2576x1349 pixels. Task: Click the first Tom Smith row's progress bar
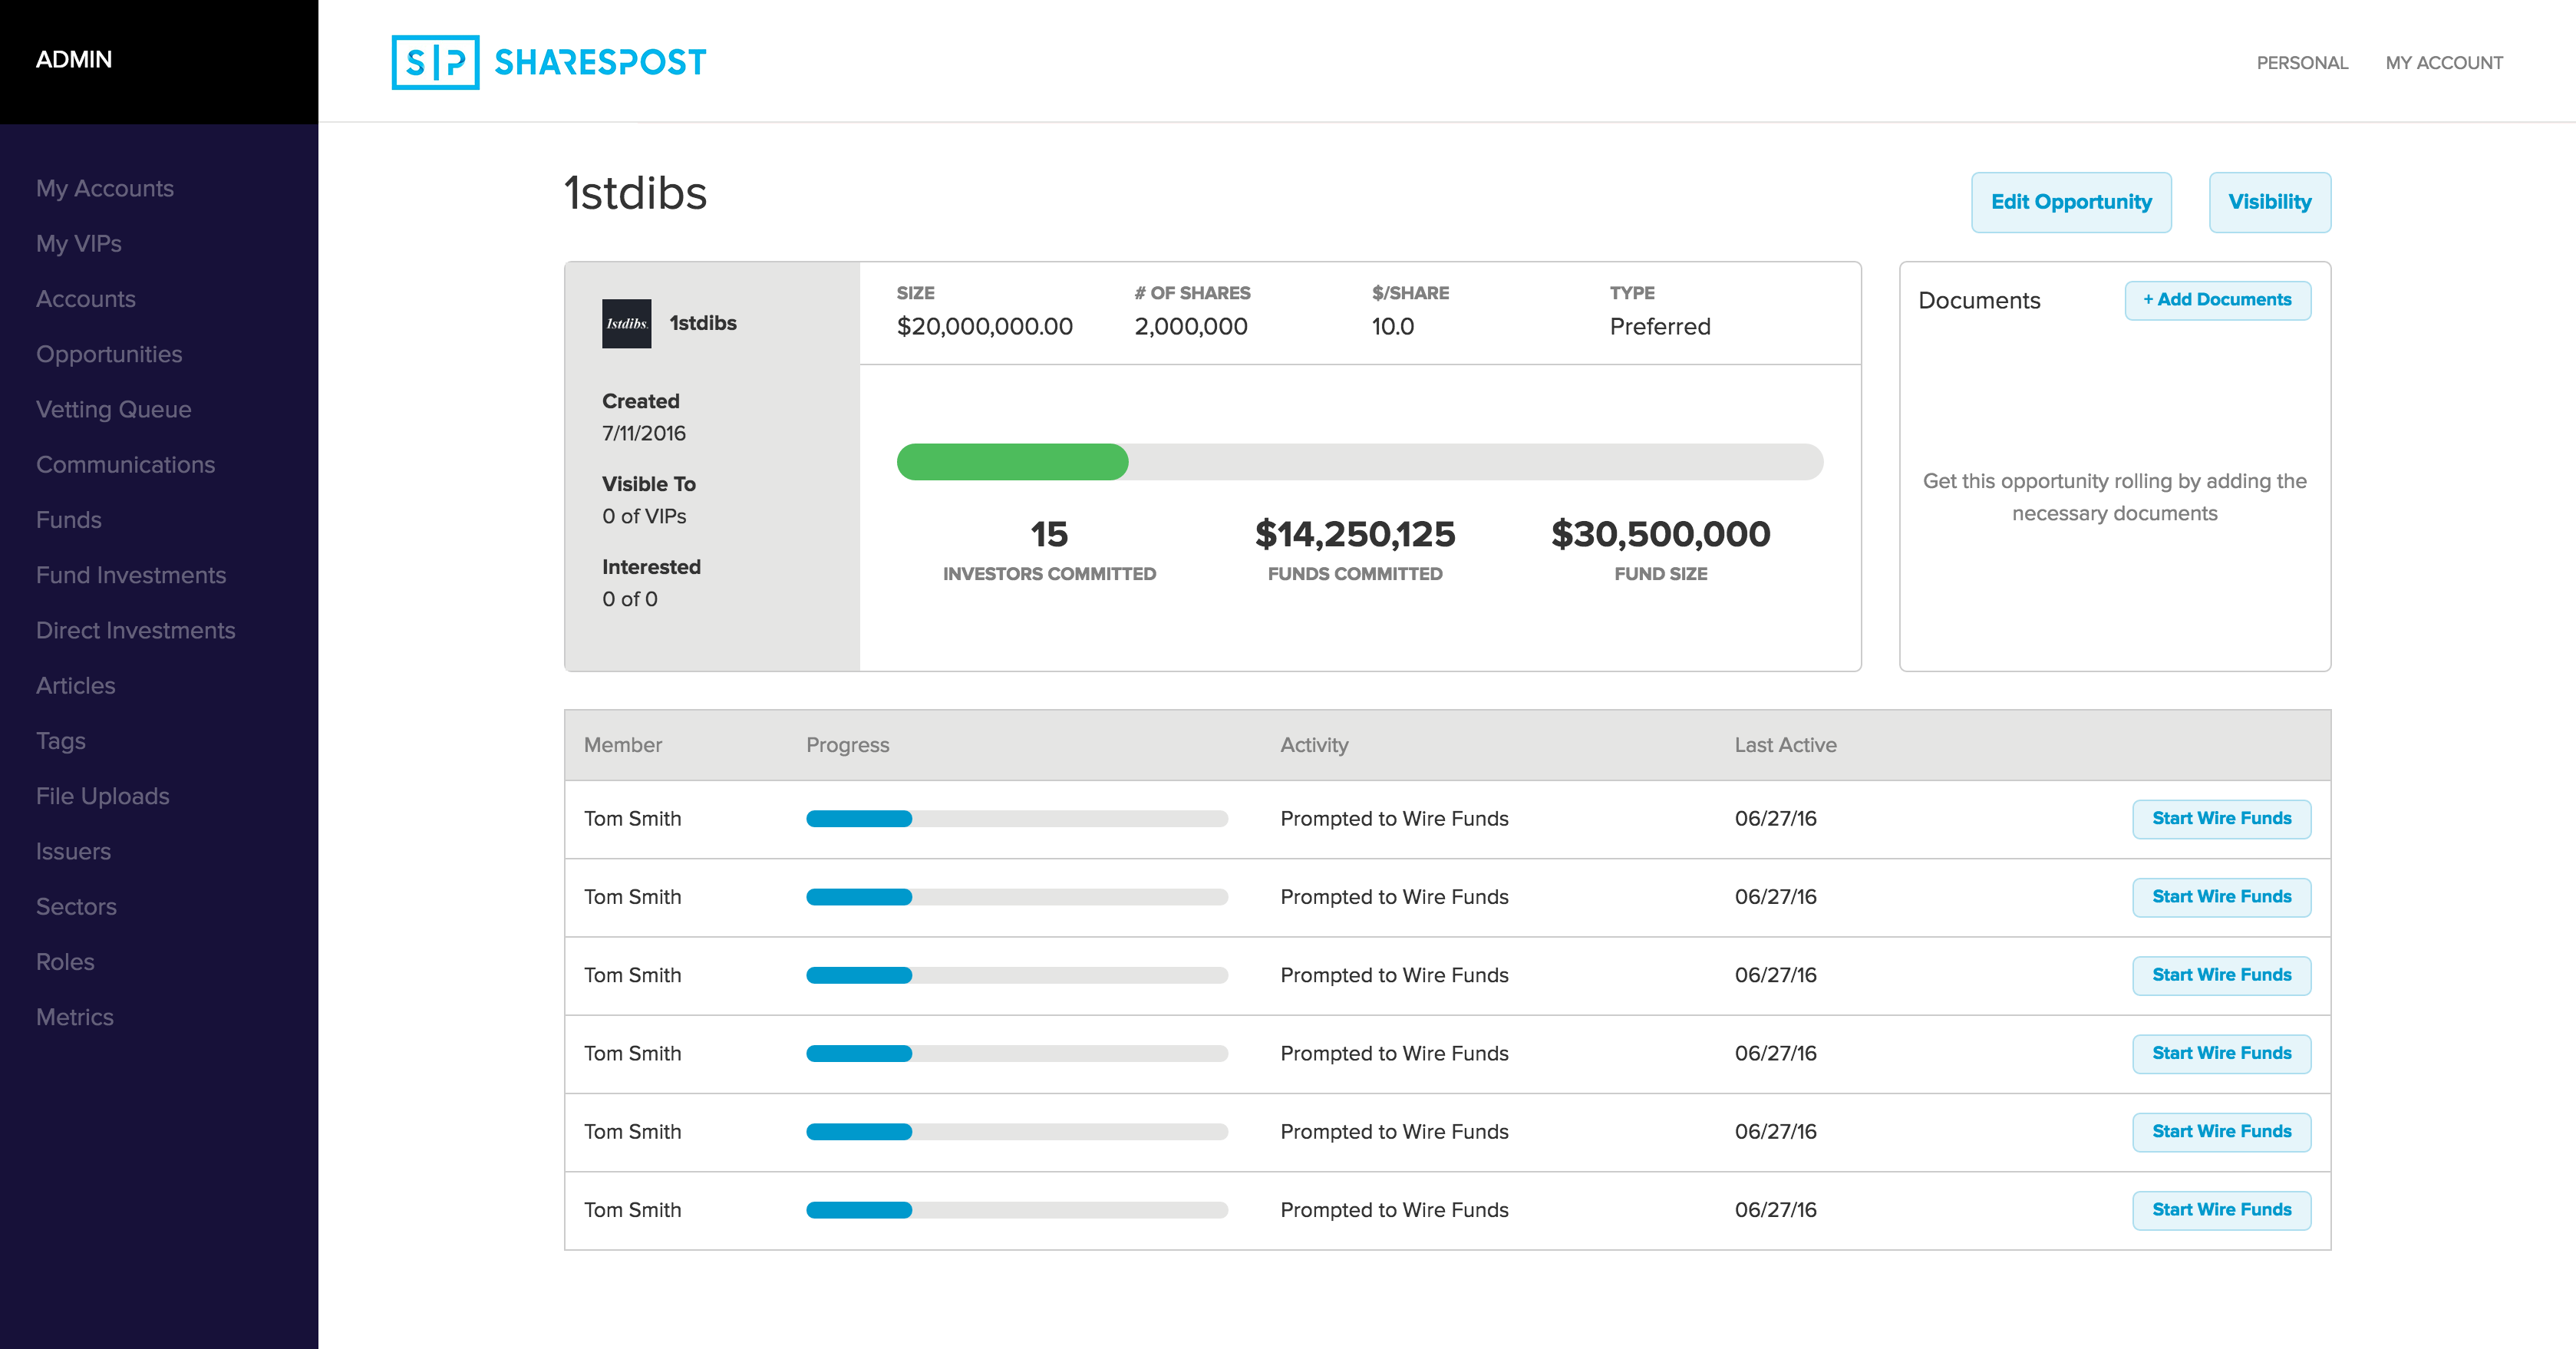coord(1017,819)
